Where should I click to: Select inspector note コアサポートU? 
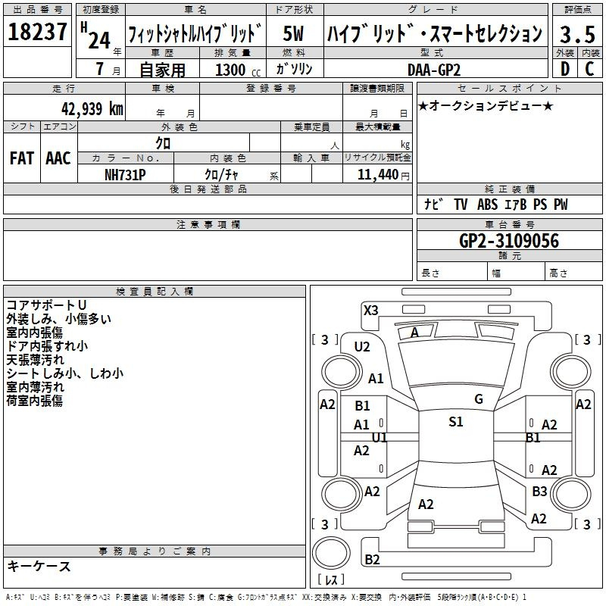(x=46, y=305)
